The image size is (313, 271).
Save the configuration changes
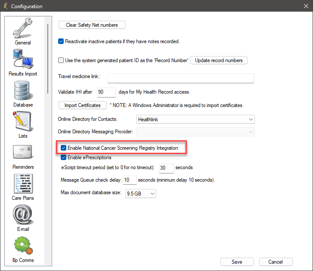[237, 262]
